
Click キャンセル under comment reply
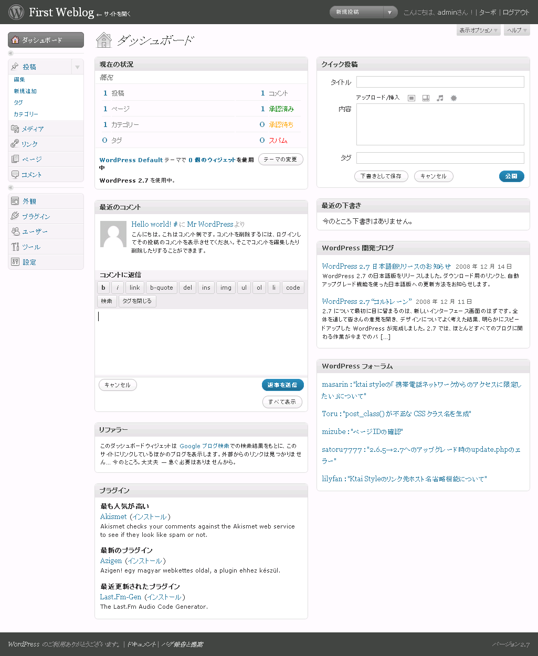[x=118, y=385]
